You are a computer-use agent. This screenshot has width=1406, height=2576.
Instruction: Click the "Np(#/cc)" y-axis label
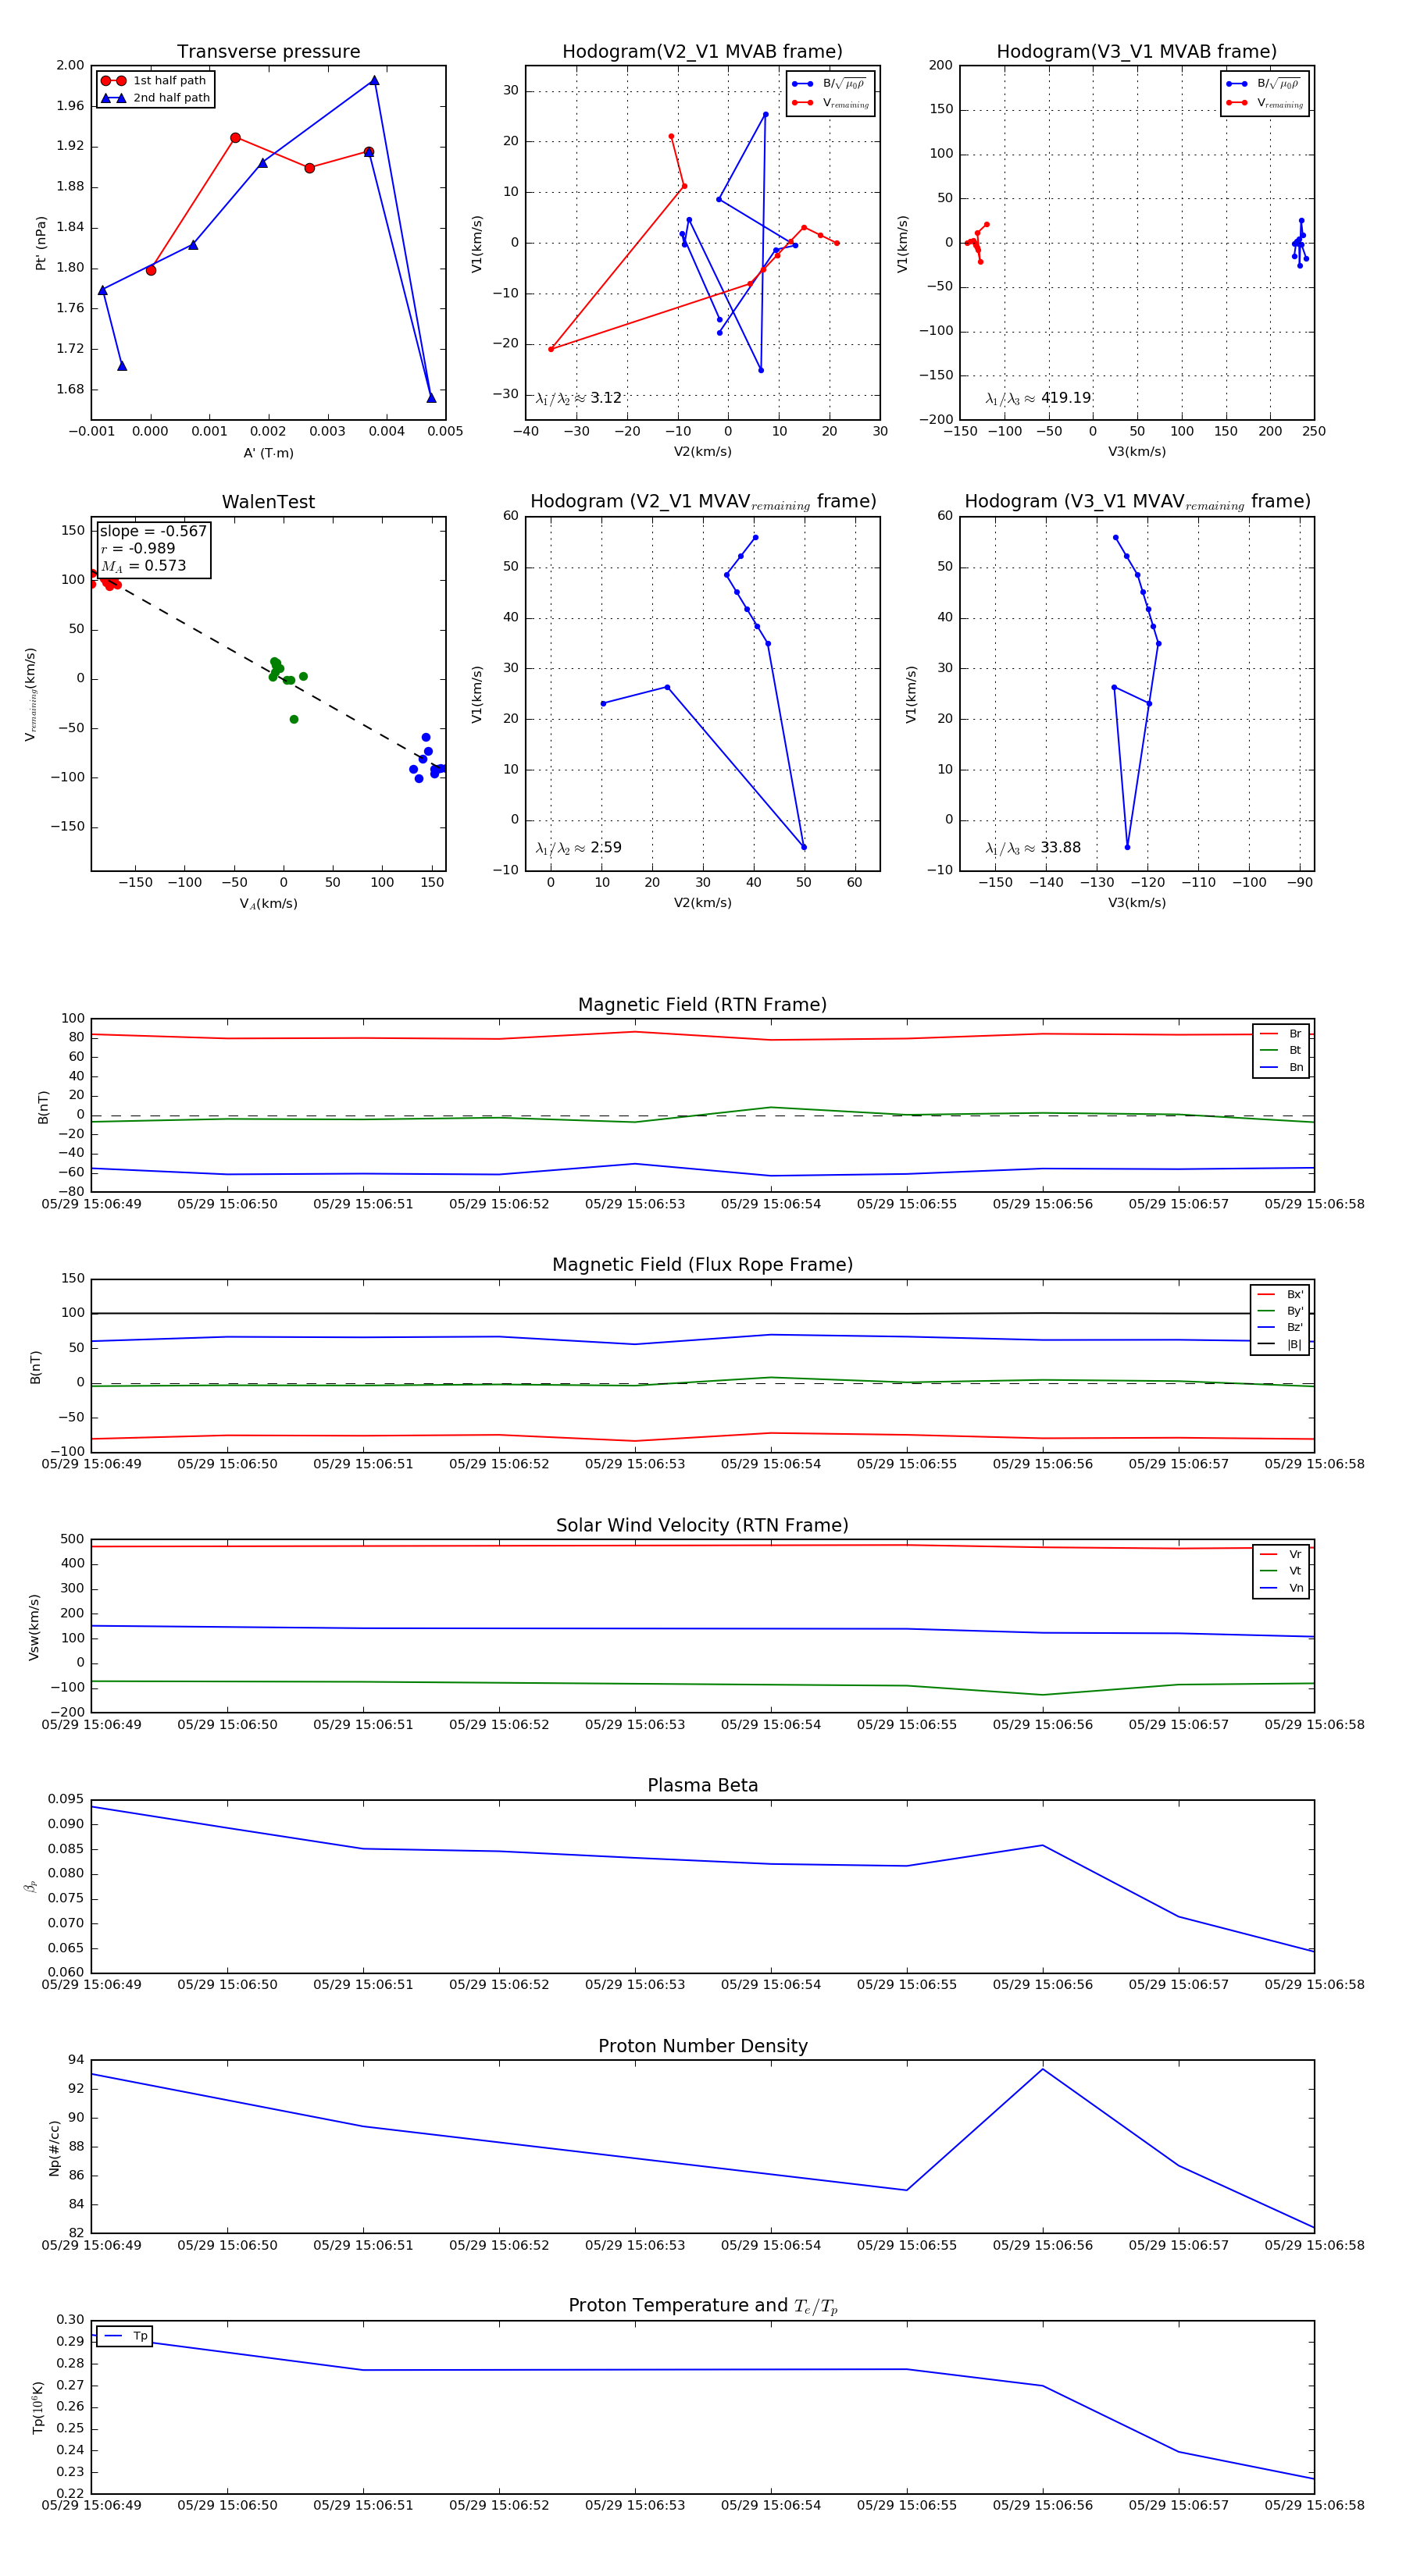point(55,2148)
